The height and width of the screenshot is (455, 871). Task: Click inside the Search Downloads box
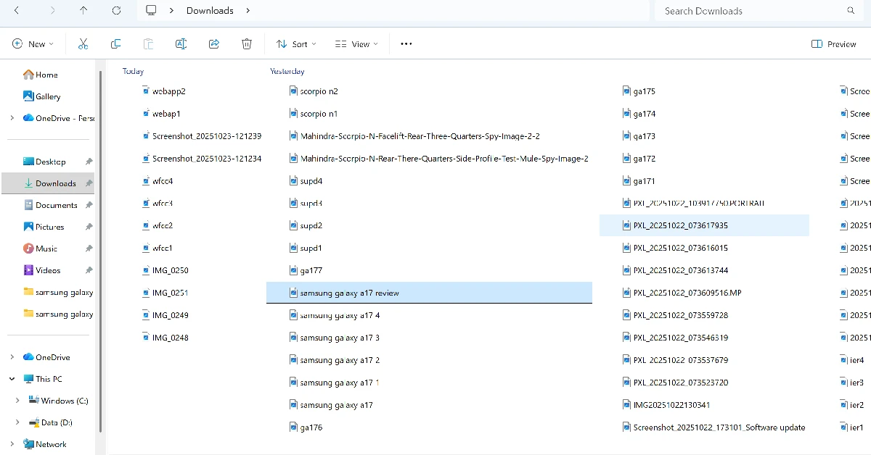(x=748, y=10)
